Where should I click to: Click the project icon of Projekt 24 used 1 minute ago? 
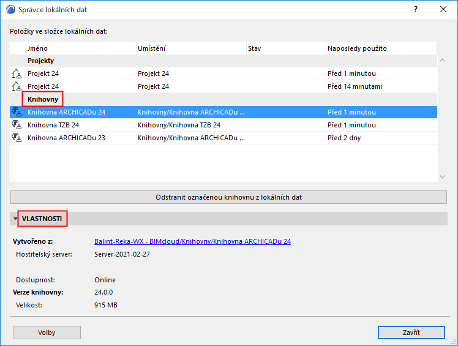tap(17, 73)
